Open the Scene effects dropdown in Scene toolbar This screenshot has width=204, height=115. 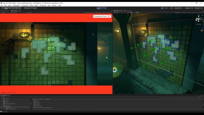coord(137,13)
